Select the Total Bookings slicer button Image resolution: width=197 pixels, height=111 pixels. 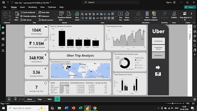(158, 41)
